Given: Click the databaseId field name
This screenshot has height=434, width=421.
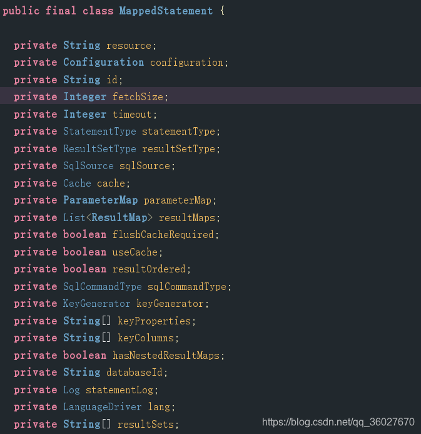Looking at the screenshot, I should click(134, 373).
